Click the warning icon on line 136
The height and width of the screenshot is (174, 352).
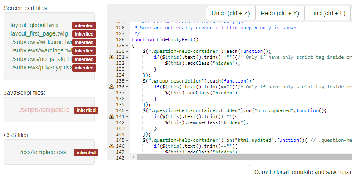point(111,87)
